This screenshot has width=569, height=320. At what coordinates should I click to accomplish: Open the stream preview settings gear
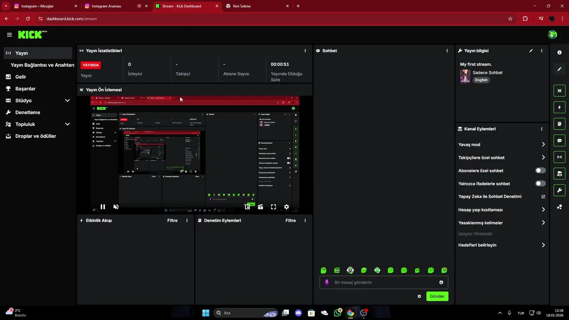(x=286, y=207)
